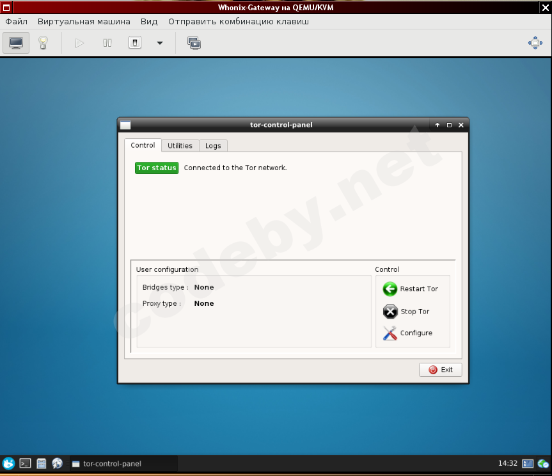Click the User configuration heading

tap(167, 269)
